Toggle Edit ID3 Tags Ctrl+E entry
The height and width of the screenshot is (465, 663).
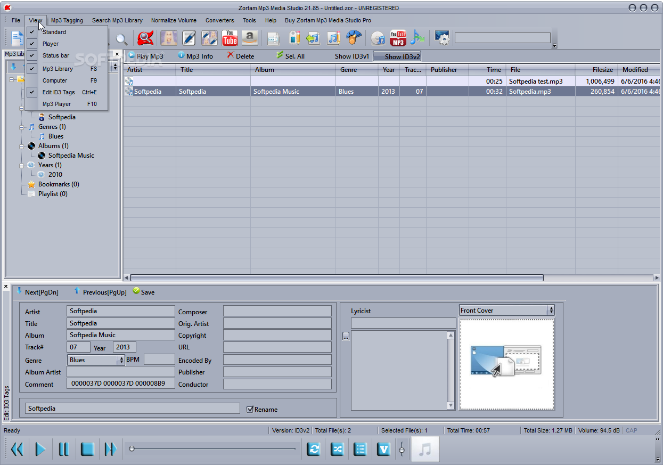pyautogui.click(x=67, y=92)
